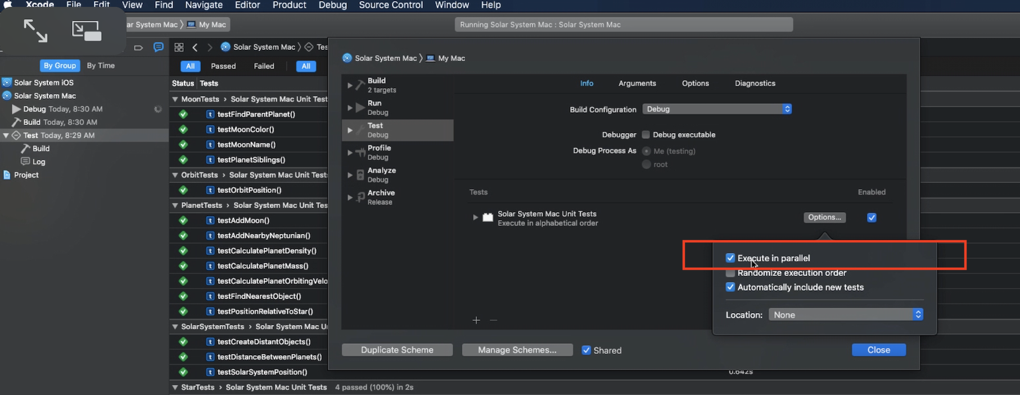Click the Test action diamond icon
This screenshot has height=395, width=1020.
[x=16, y=135]
